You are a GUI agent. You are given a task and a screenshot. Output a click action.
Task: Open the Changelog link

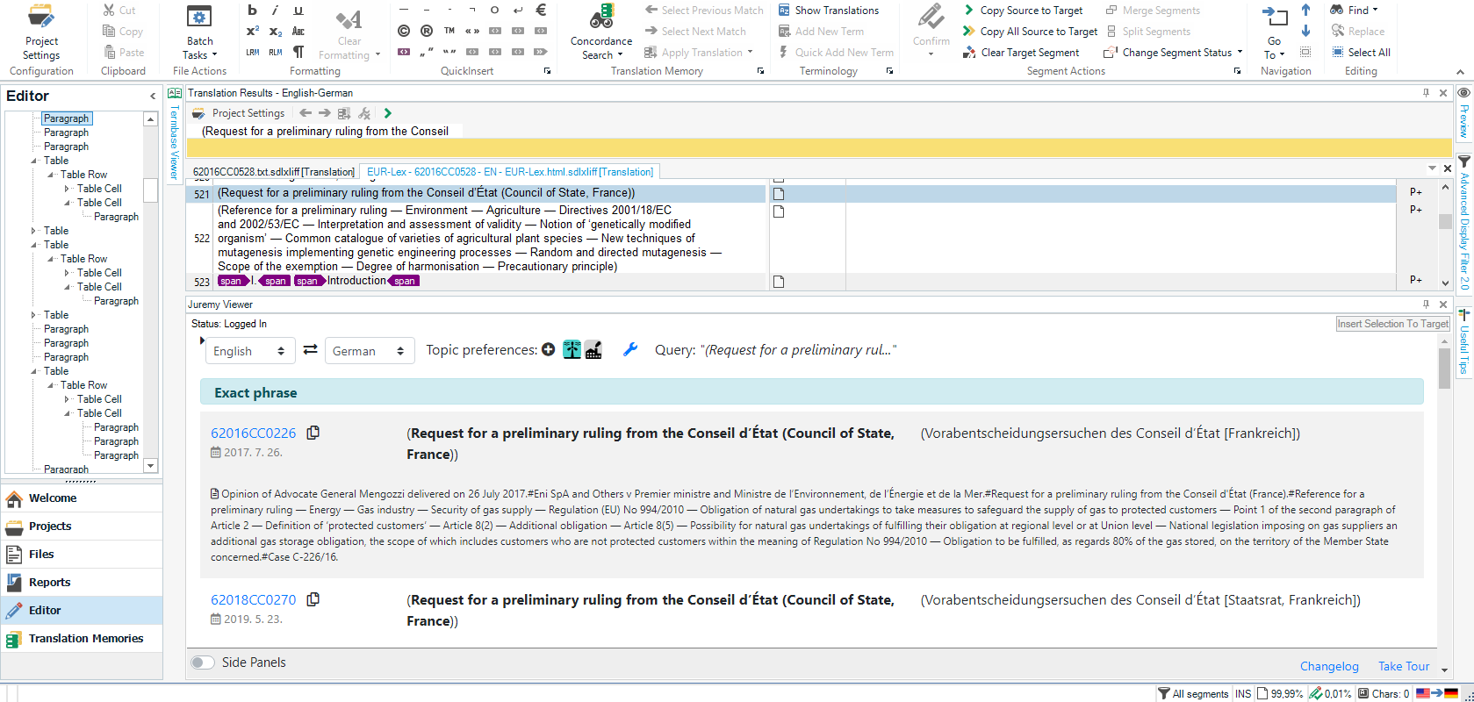click(1329, 666)
